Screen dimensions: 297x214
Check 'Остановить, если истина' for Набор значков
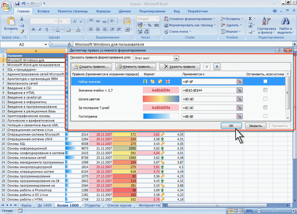click(x=265, y=82)
